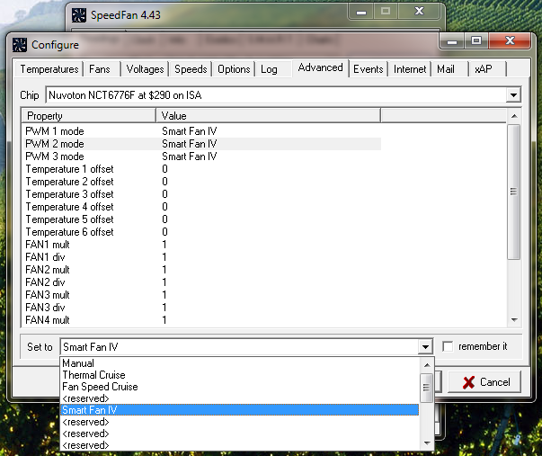This screenshot has width=542, height=456.
Task: Select the PWM 3 mode row
Action: click(x=202, y=156)
